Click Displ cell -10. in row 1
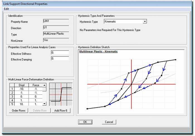The width and height of the screenshot is (195, 136). point(21,89)
